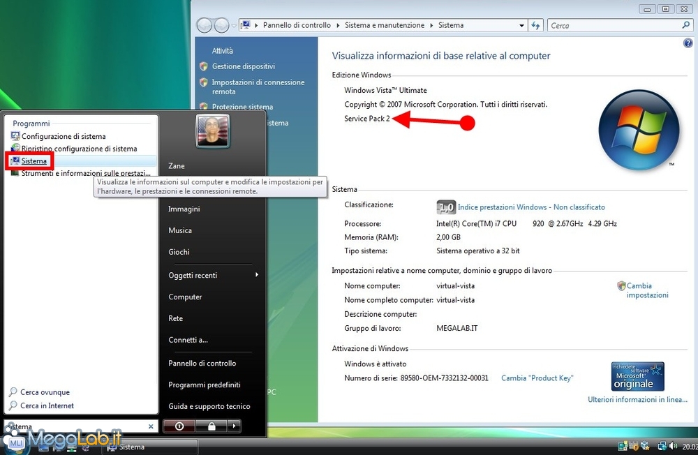Click the Configurazione di sistema icon
Image resolution: width=698 pixels, height=455 pixels.
click(15, 136)
